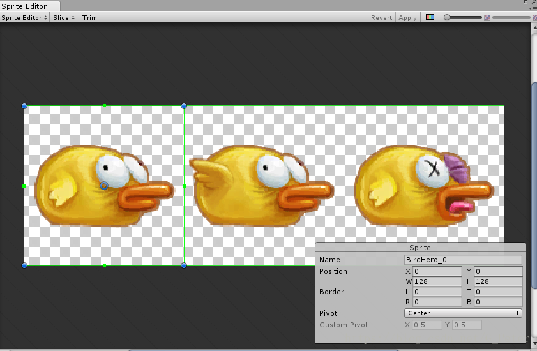
Task: Click the Custom Pivot X field
Action: coord(427,325)
